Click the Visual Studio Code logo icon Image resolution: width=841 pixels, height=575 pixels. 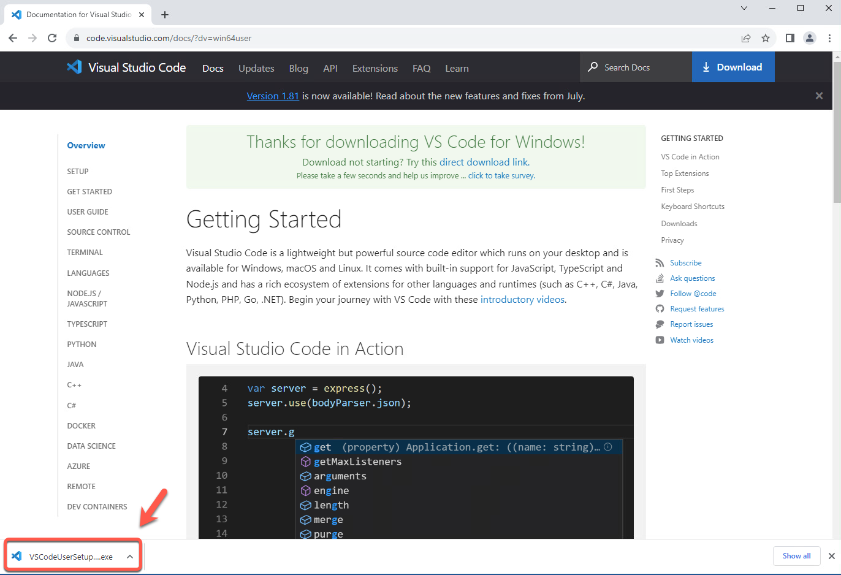[x=74, y=67]
